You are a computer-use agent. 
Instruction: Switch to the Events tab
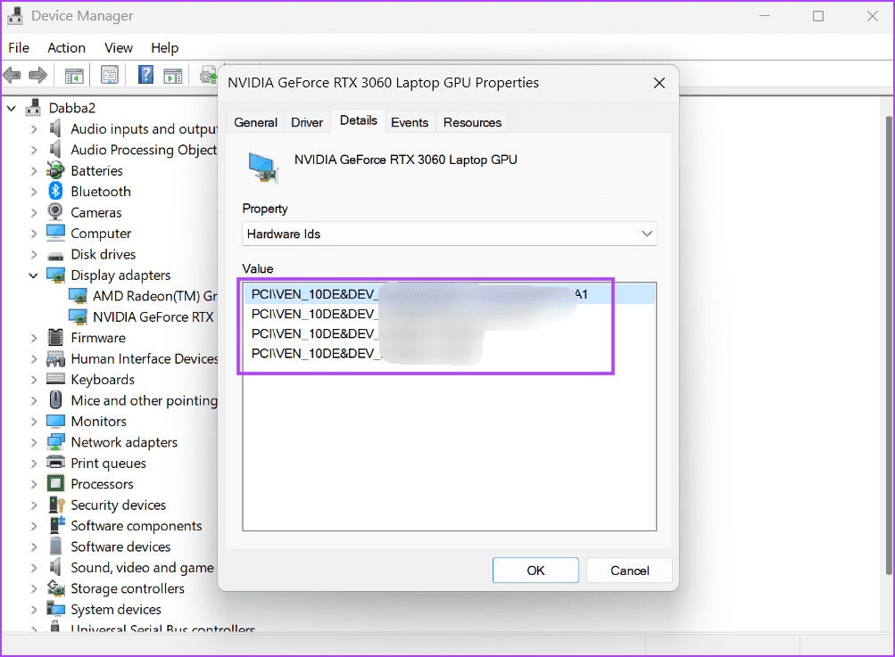tap(410, 122)
